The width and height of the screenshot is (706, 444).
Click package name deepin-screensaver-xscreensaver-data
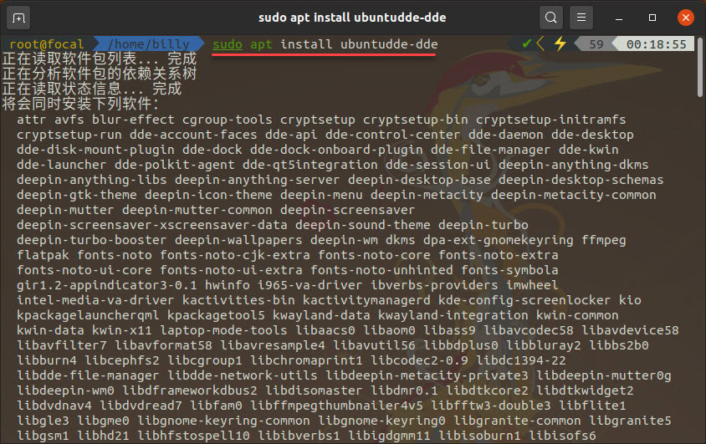point(152,225)
